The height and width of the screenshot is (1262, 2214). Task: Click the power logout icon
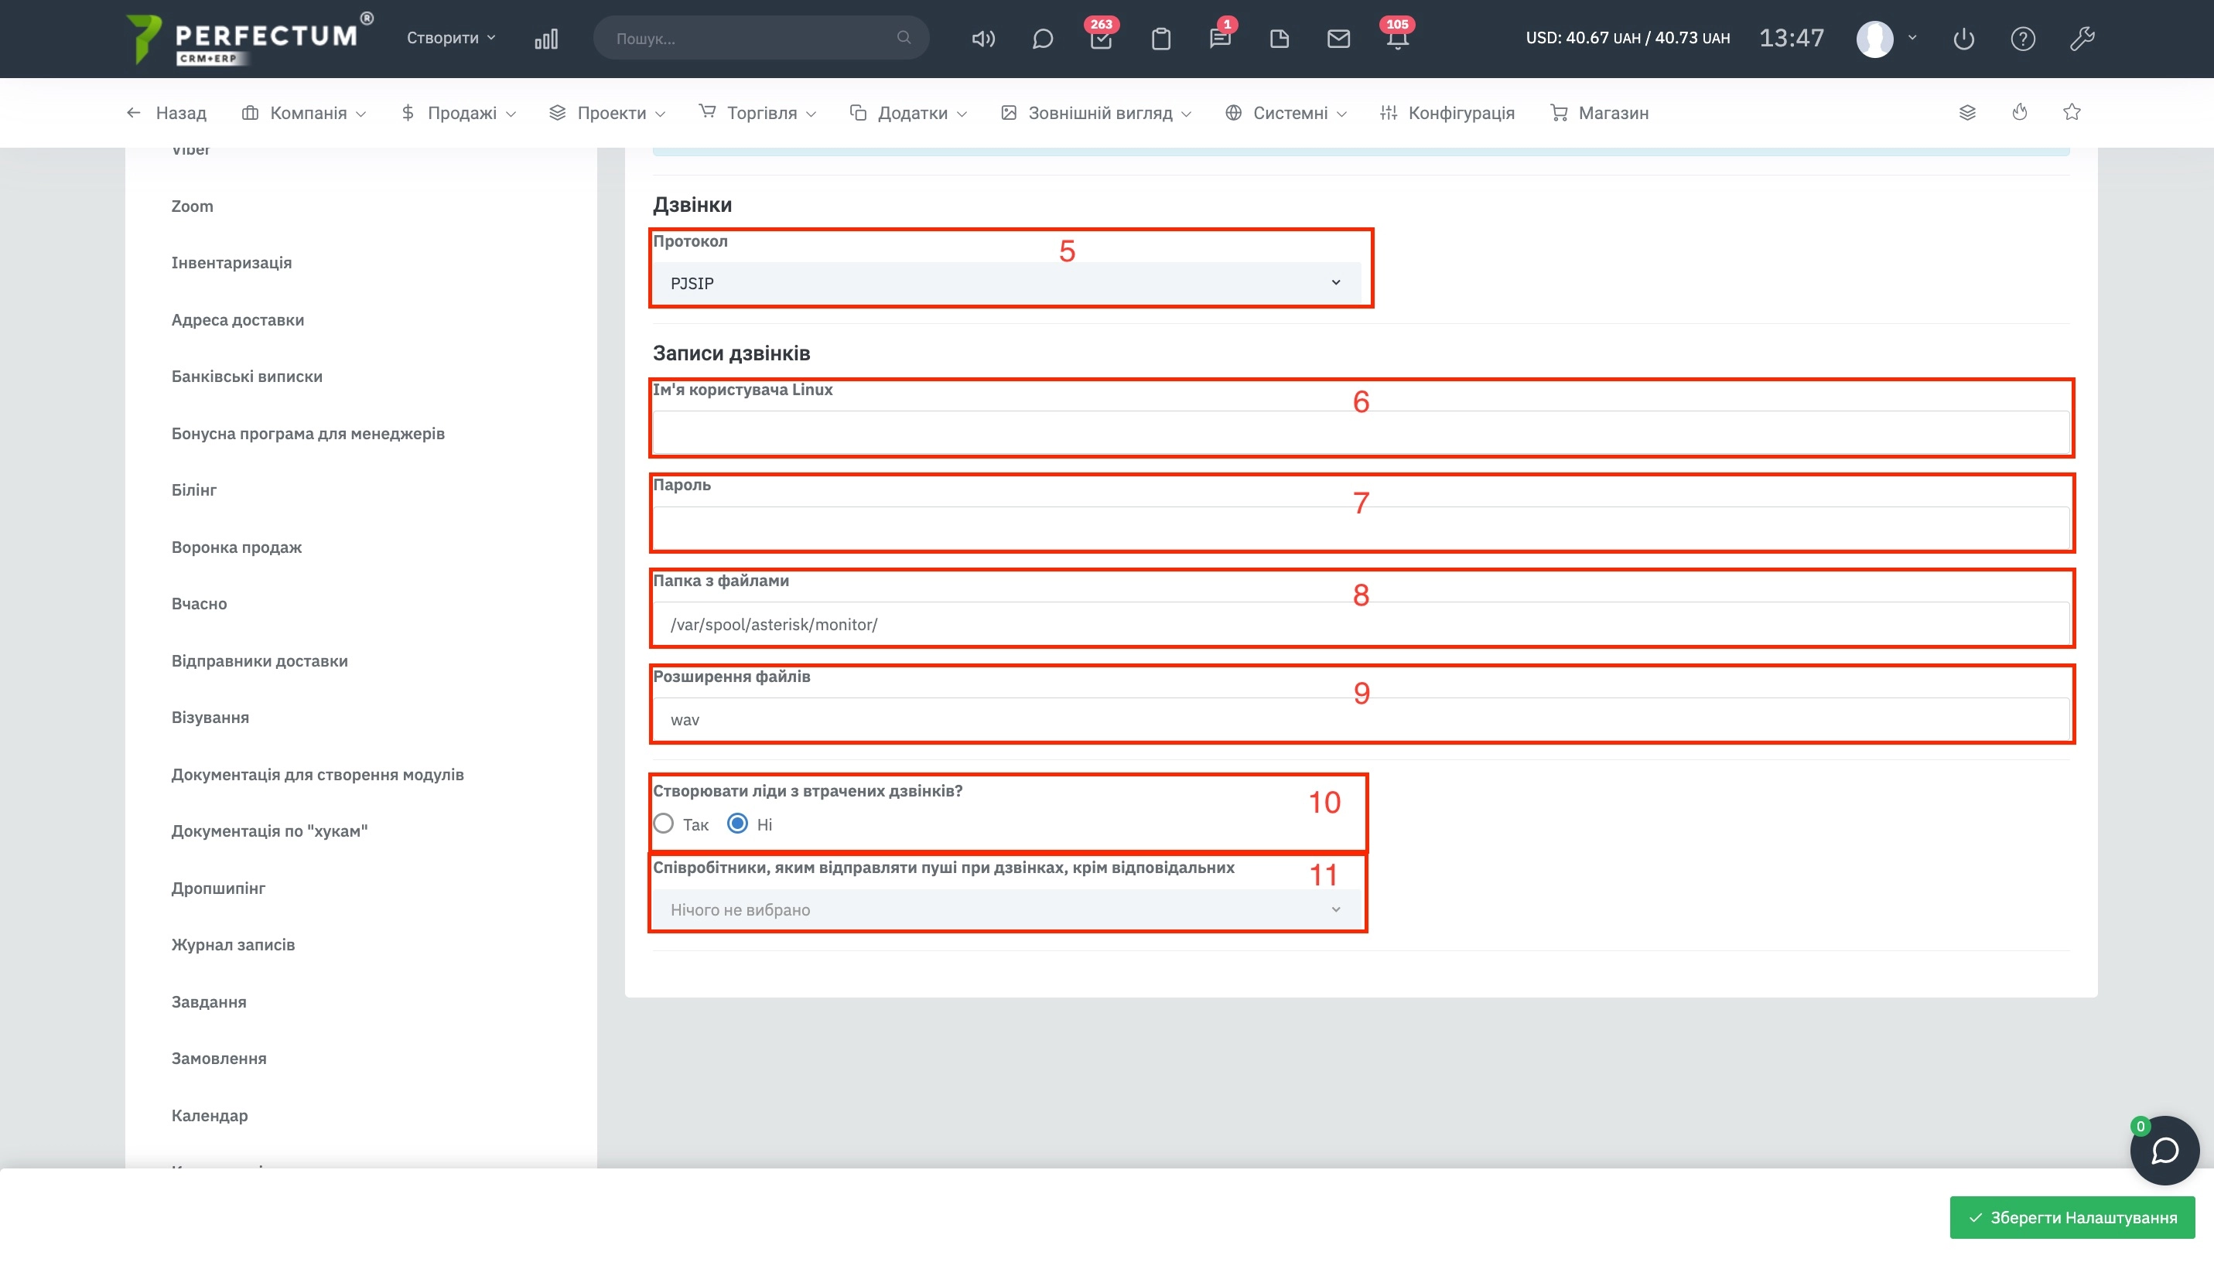coord(1963,39)
